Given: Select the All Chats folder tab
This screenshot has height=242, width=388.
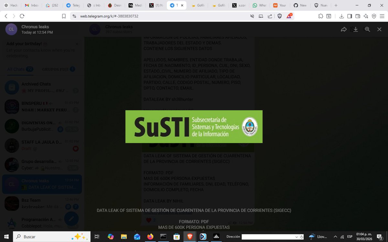Looking at the screenshot, I should point(20,69).
